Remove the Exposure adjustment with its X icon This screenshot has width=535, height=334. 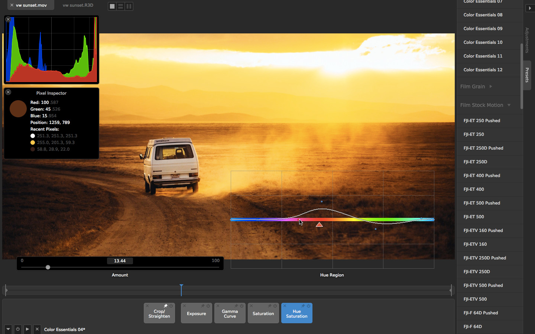tap(185, 306)
